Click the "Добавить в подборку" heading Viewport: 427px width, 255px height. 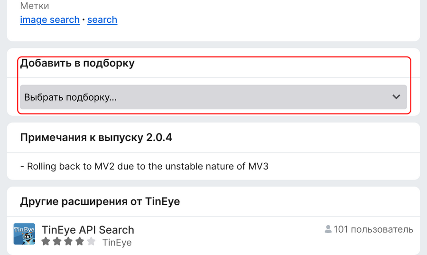(77, 63)
